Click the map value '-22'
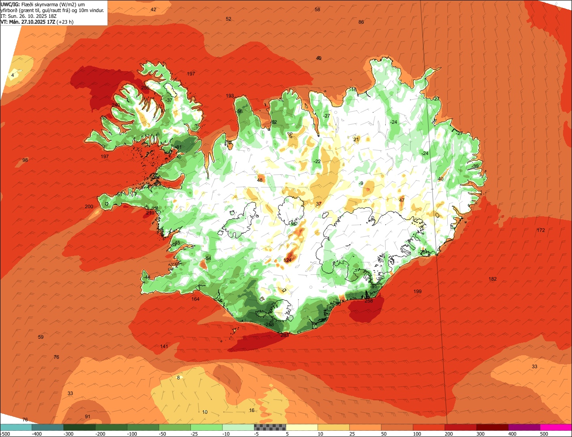The height and width of the screenshot is (437, 572). click(x=317, y=161)
